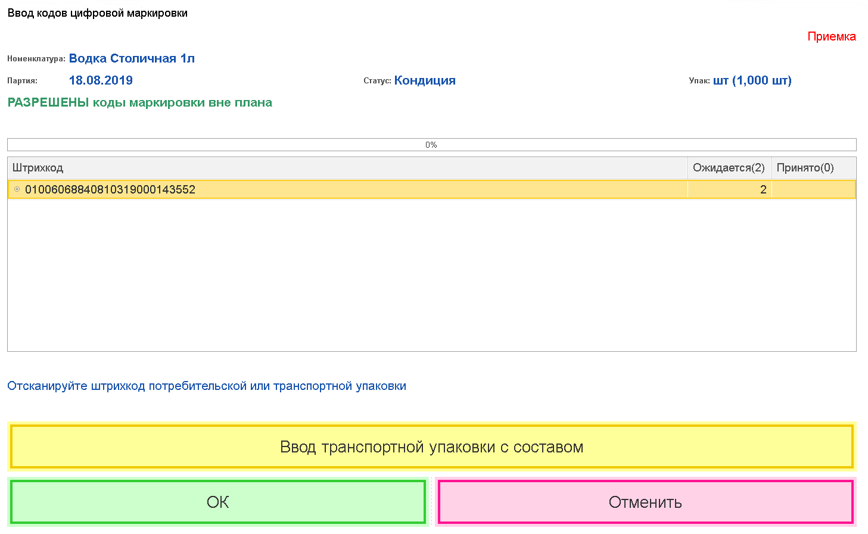
Task: Click the 0% progress bar
Action: point(431,145)
